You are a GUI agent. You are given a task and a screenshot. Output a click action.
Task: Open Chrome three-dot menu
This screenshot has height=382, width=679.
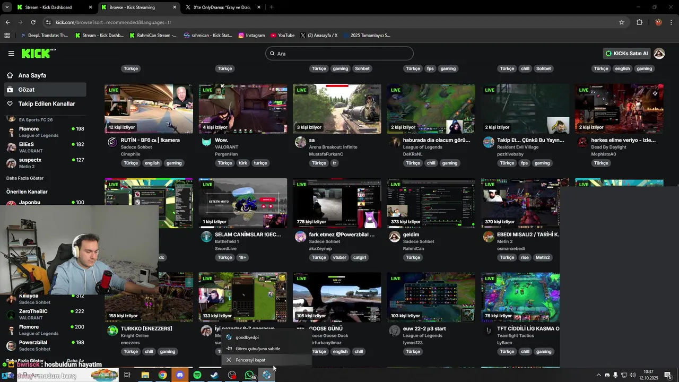672,22
